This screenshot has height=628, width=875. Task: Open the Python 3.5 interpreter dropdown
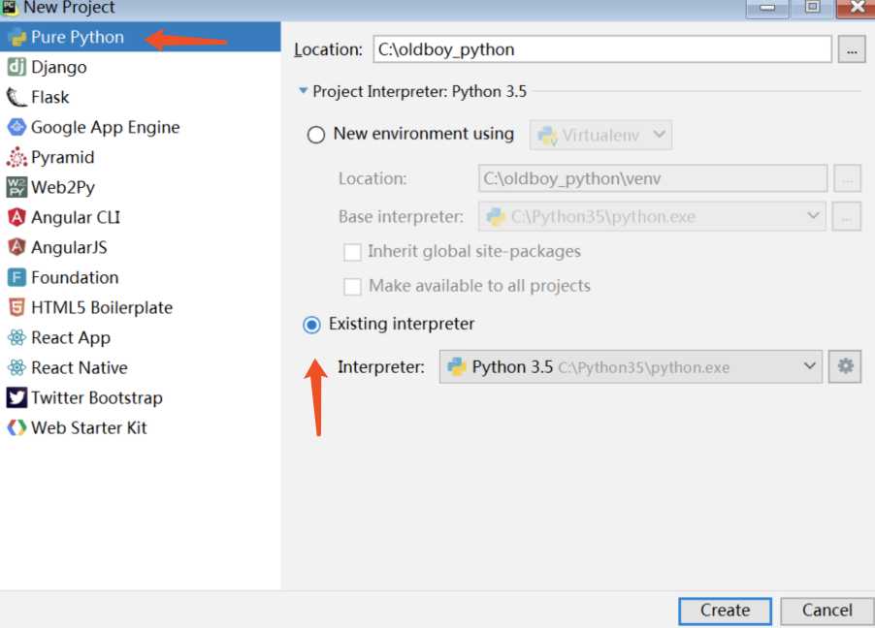pyautogui.click(x=631, y=366)
